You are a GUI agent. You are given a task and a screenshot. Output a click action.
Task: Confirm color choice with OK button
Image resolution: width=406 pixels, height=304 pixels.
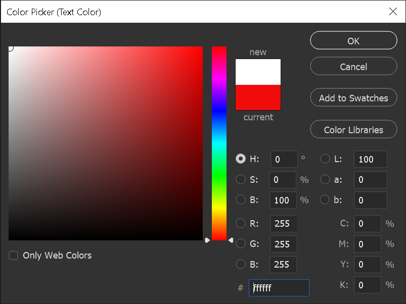point(353,40)
